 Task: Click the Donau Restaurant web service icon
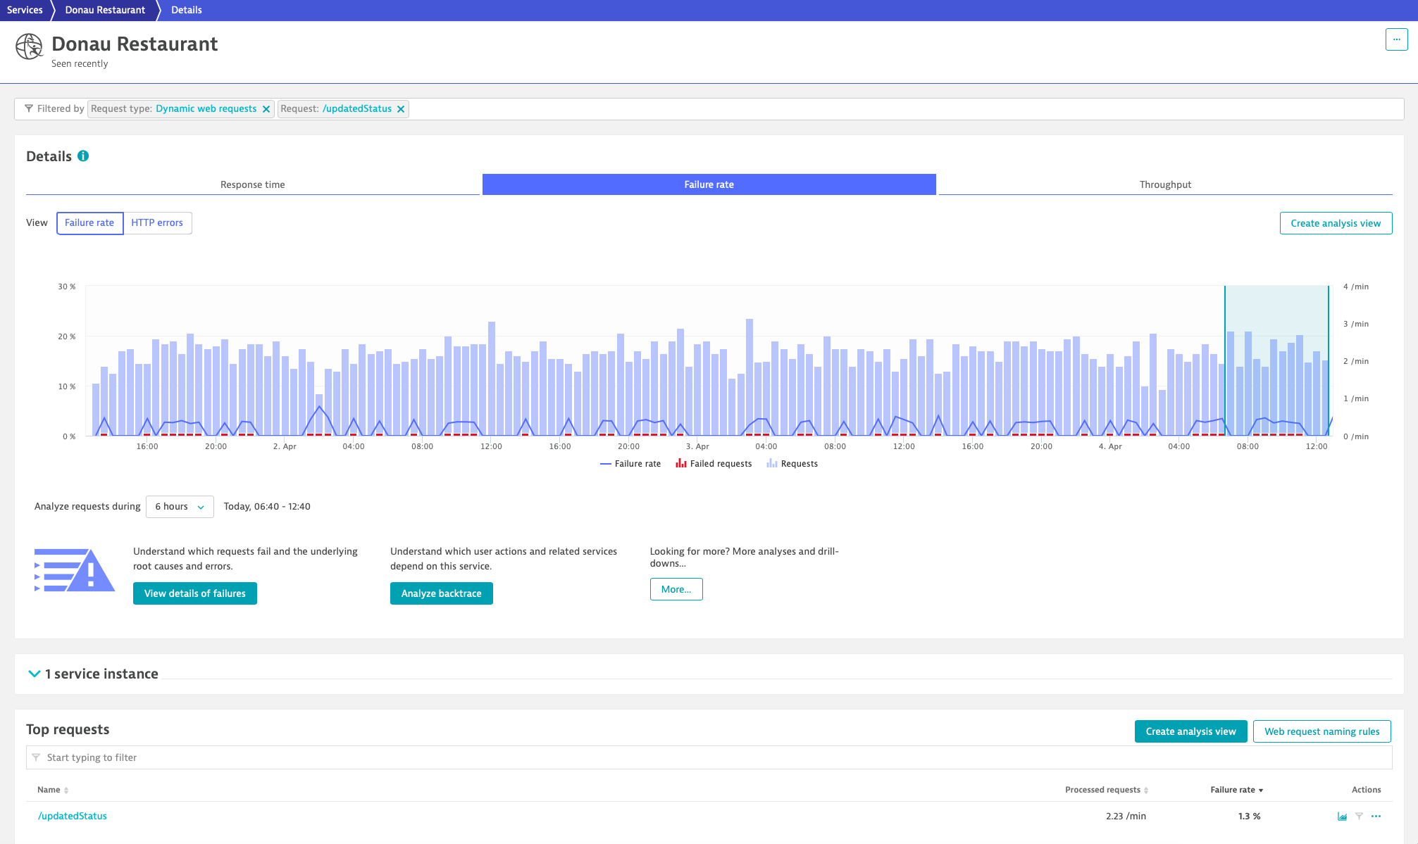(x=30, y=46)
